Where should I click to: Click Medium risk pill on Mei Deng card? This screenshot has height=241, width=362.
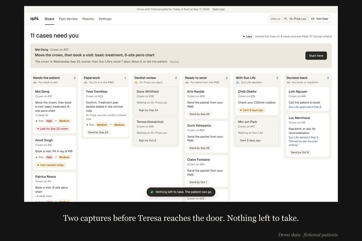[64, 121]
